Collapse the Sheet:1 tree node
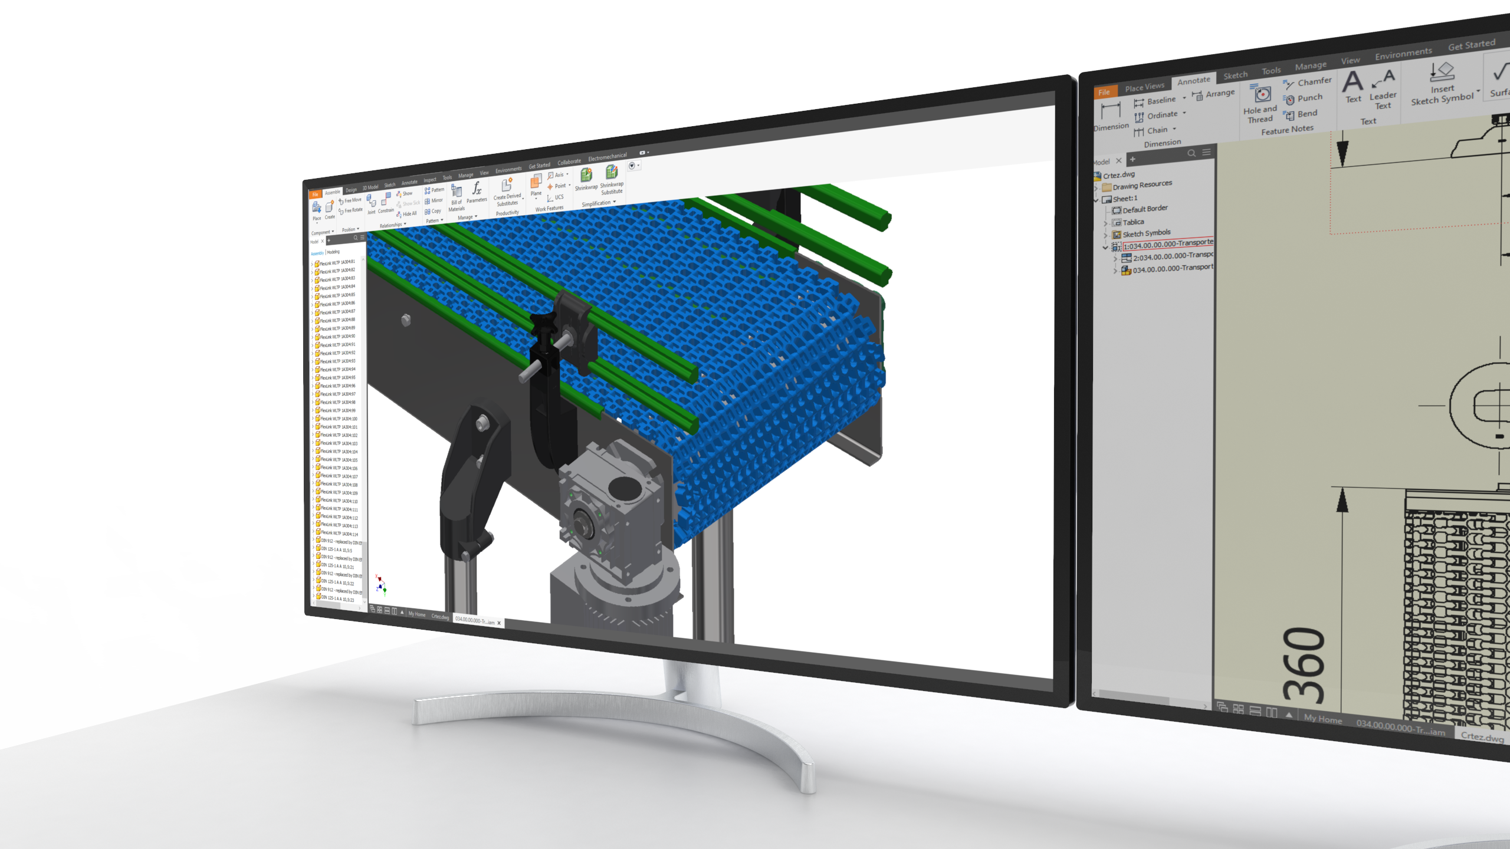Image resolution: width=1510 pixels, height=849 pixels. 1097,200
